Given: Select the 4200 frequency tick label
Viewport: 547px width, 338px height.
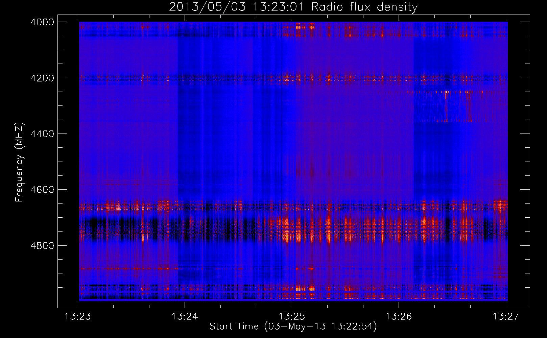Looking at the screenshot, I should 42,78.
